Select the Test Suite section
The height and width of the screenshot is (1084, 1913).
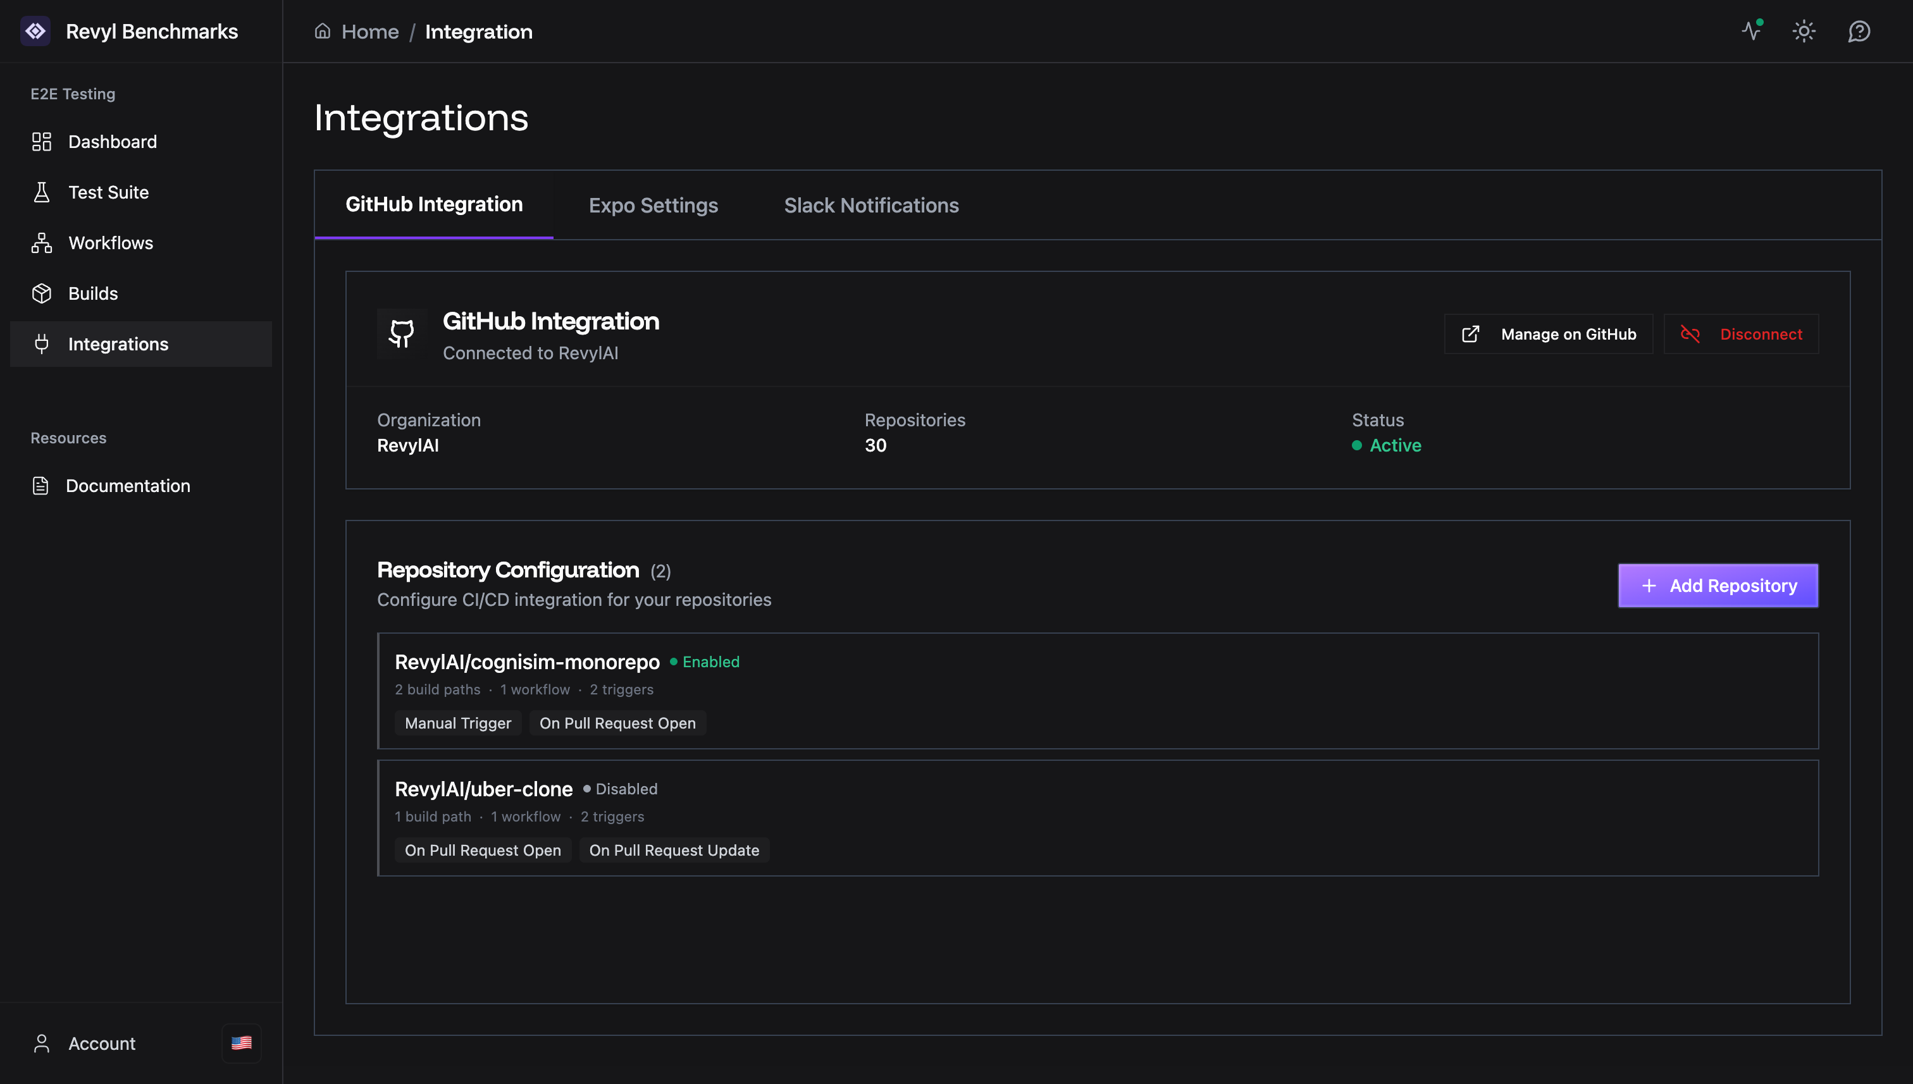coord(108,192)
